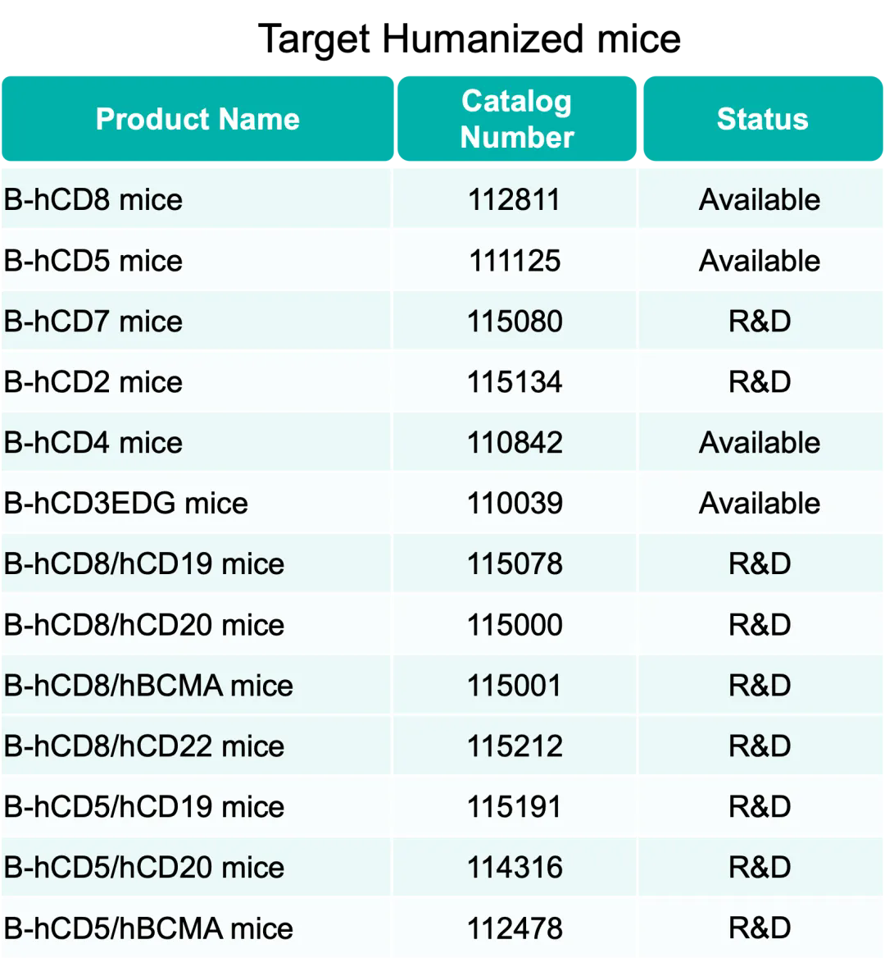Click catalog number 112811

[x=515, y=200]
